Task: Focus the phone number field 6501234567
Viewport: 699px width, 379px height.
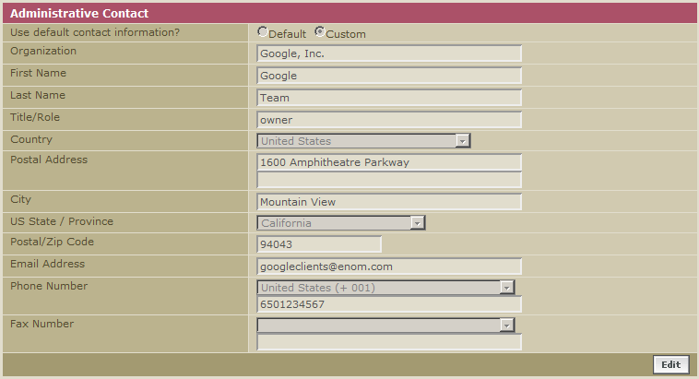Action: tap(389, 304)
